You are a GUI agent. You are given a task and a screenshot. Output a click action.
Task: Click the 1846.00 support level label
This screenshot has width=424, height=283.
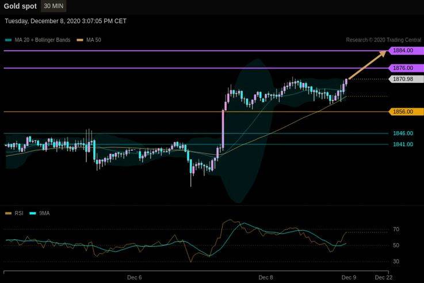[403, 133]
